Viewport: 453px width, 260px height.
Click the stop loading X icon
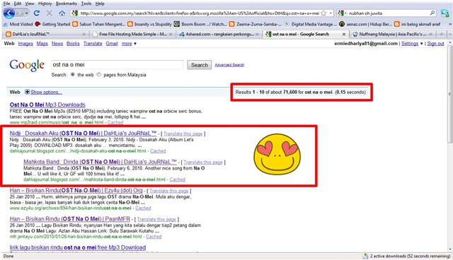pyautogui.click(x=49, y=13)
